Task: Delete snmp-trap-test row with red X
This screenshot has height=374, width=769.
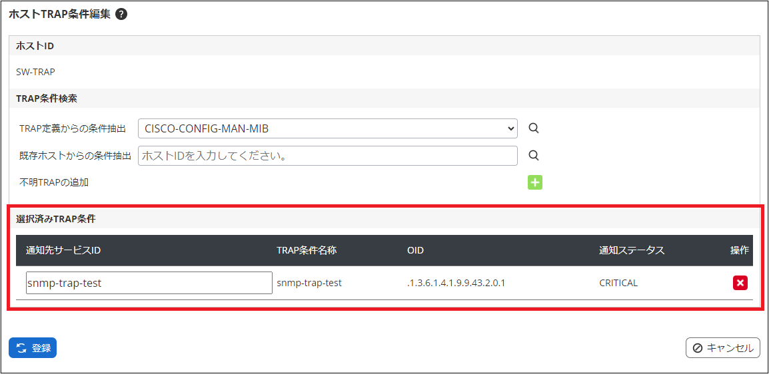Action: pos(740,283)
